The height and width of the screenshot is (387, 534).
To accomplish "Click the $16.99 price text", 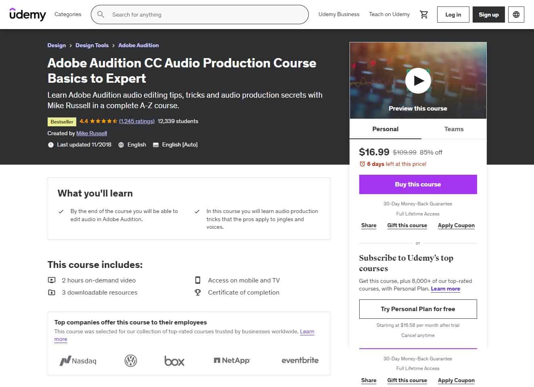I will coord(374,152).
